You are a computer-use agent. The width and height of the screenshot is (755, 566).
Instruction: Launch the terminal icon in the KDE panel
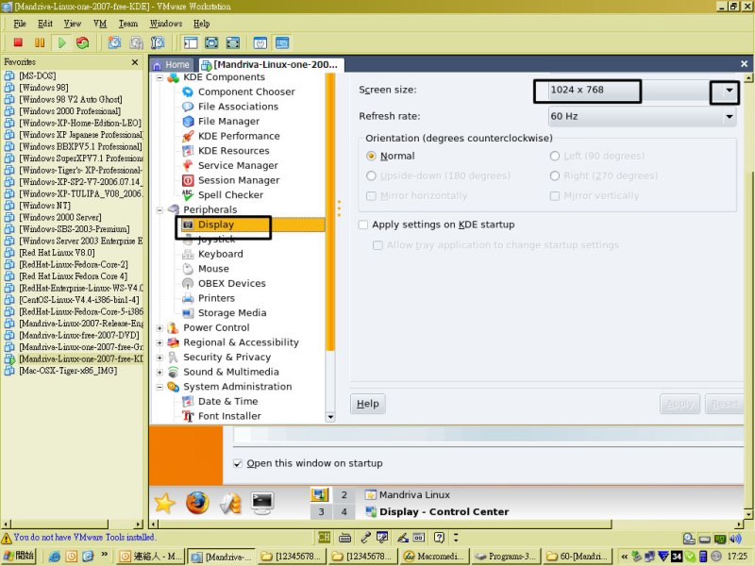tap(262, 503)
